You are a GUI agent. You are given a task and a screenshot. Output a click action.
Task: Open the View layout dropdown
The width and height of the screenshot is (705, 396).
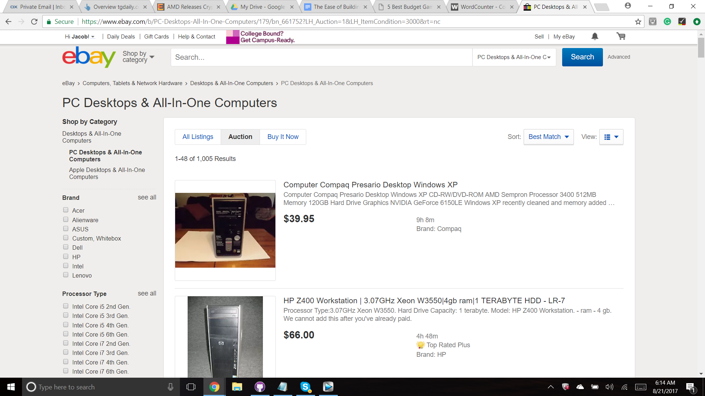[x=611, y=137]
